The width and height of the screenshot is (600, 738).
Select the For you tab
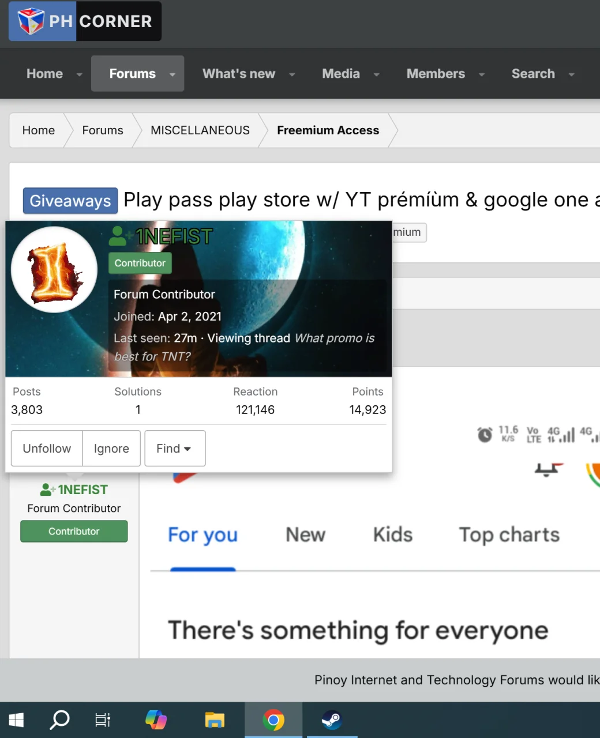pos(202,535)
